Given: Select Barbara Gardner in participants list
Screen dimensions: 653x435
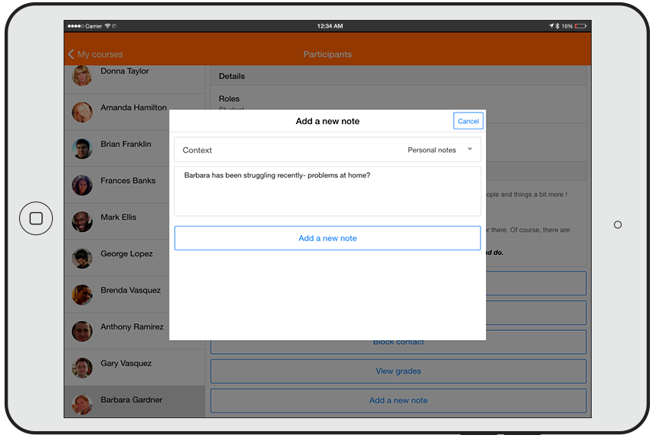Looking at the screenshot, I should pyautogui.click(x=131, y=400).
